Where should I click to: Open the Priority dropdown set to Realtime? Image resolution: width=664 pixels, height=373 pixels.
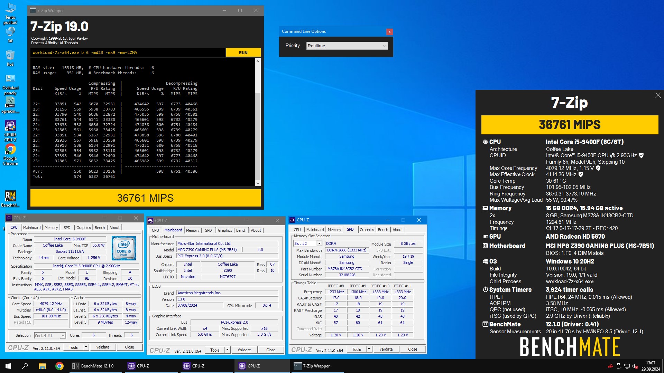347,46
